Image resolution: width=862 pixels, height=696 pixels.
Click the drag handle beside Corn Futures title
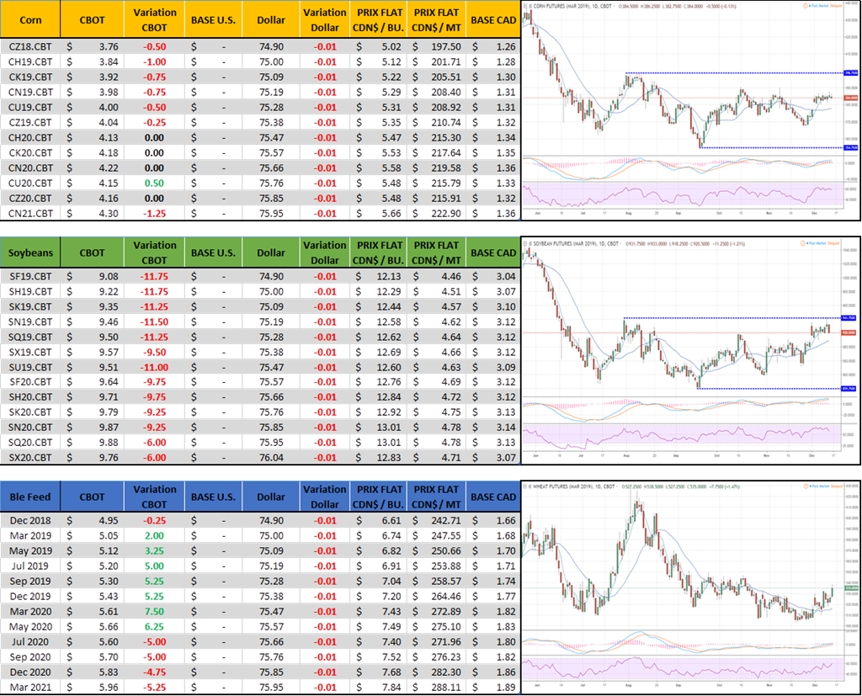[528, 5]
